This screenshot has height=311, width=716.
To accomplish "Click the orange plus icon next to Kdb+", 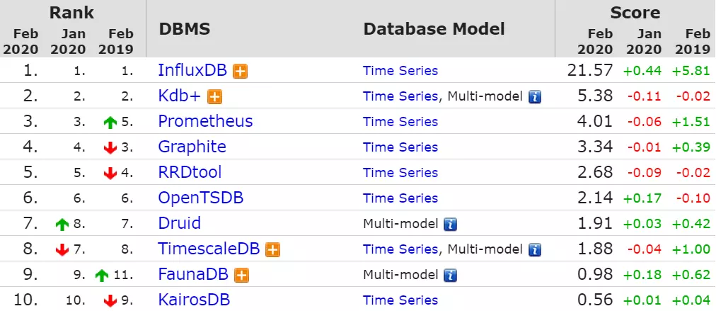I will (215, 96).
